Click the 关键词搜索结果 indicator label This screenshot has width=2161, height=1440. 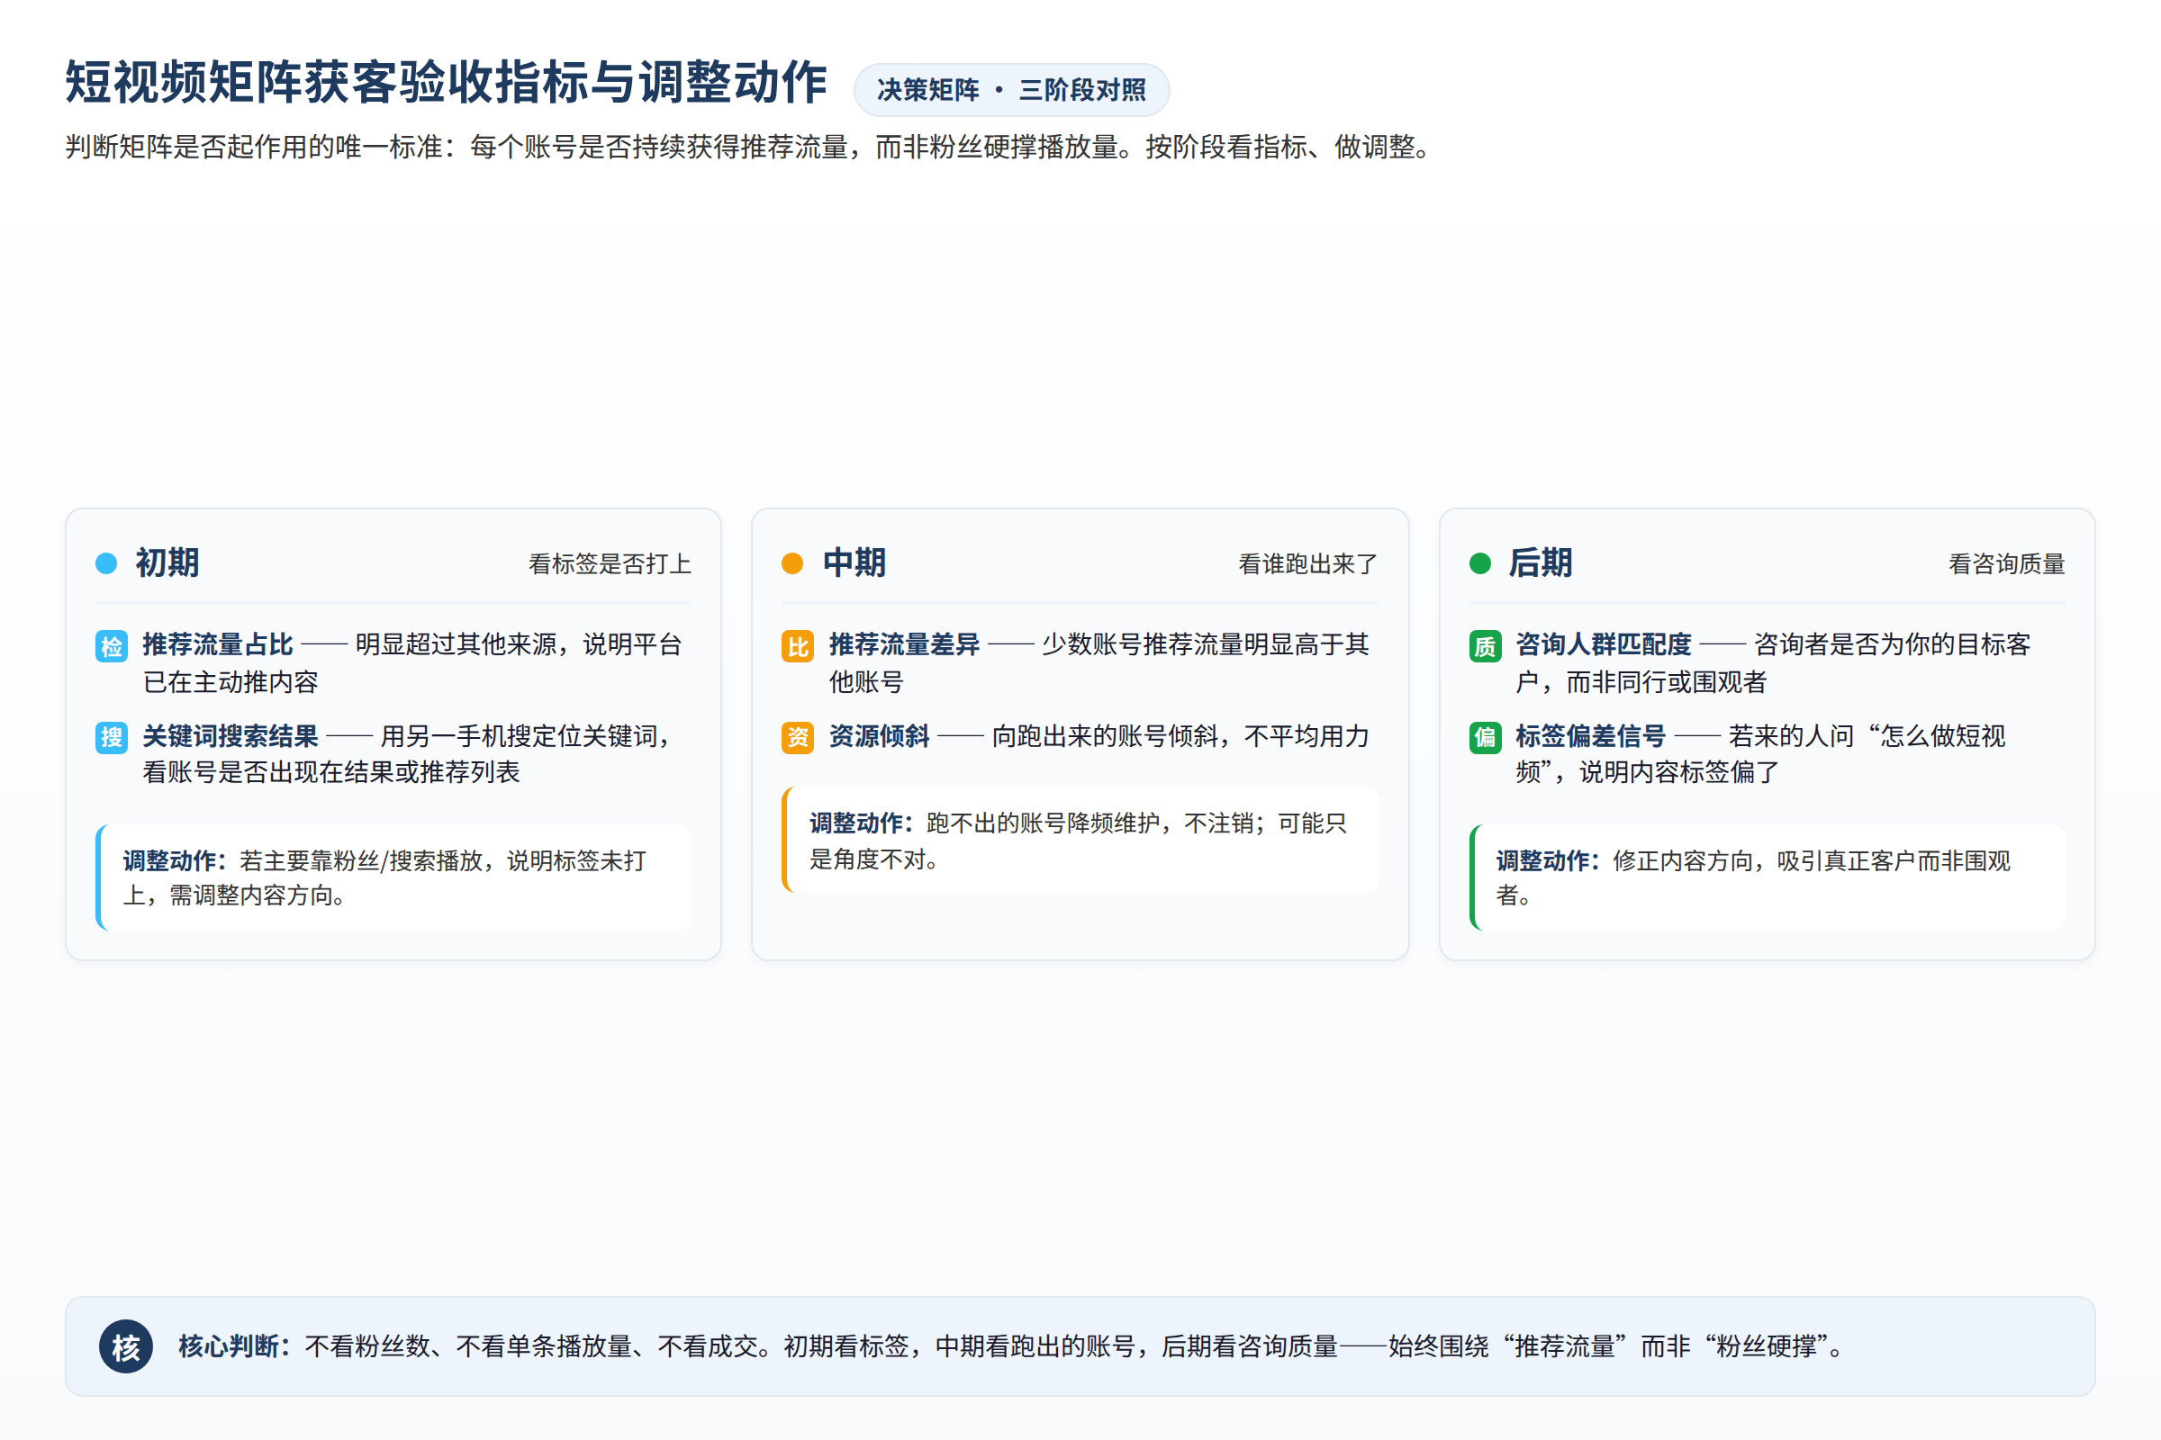(x=230, y=735)
